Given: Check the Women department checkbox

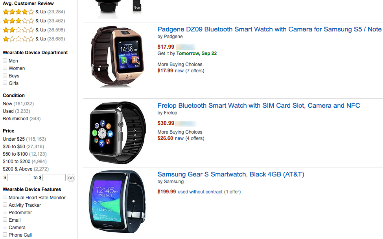Looking at the screenshot, I should pyautogui.click(x=5, y=68).
